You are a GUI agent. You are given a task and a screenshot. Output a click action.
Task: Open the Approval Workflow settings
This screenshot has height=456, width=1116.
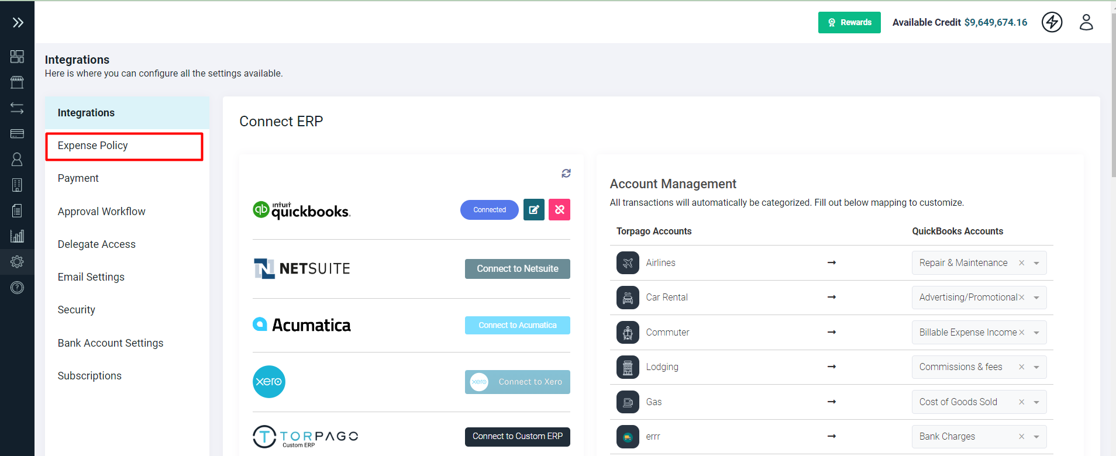pyautogui.click(x=127, y=212)
